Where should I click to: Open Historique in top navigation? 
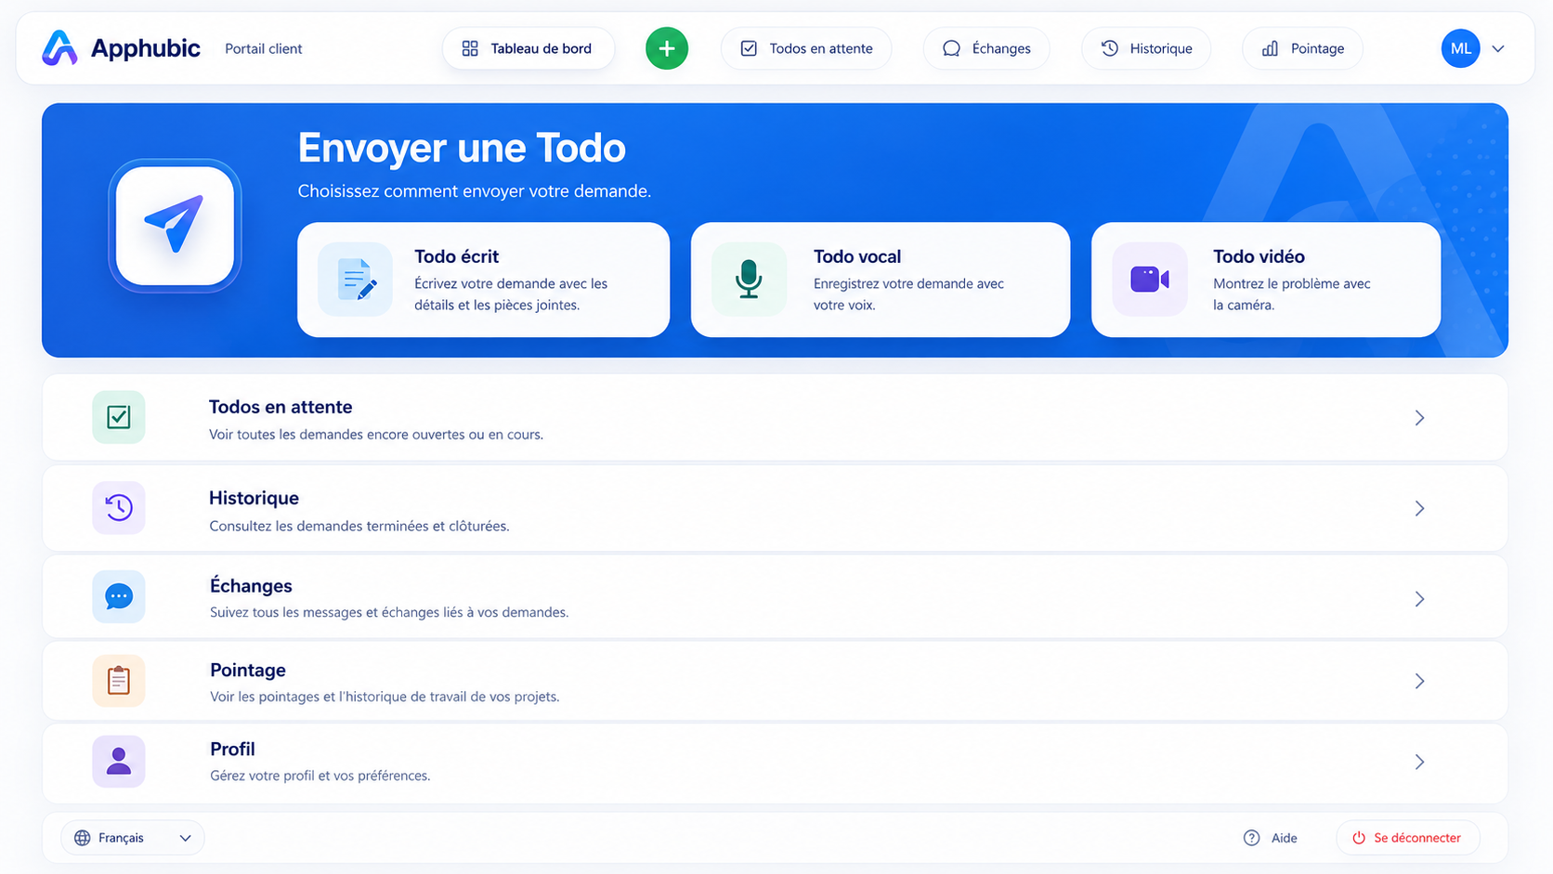tap(1146, 48)
